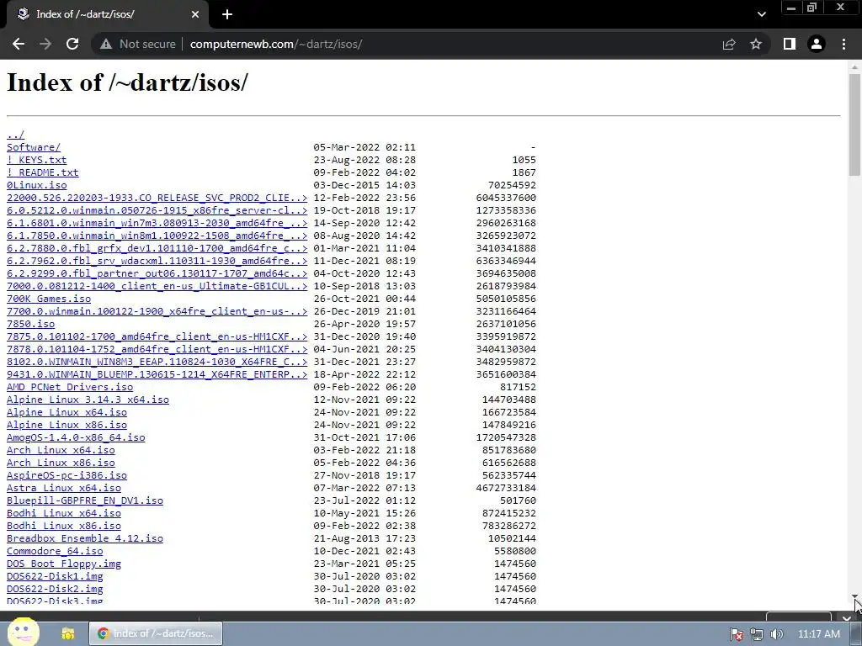Download Bodhi_Linux_x86.iso

point(64,527)
